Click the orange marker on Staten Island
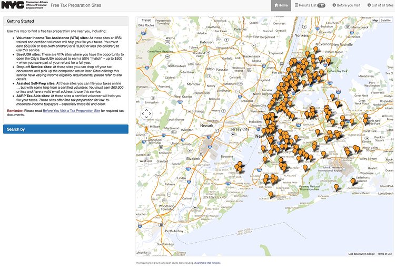Image resolution: width=395 pixels, height=267 pixels. pyautogui.click(x=240, y=167)
